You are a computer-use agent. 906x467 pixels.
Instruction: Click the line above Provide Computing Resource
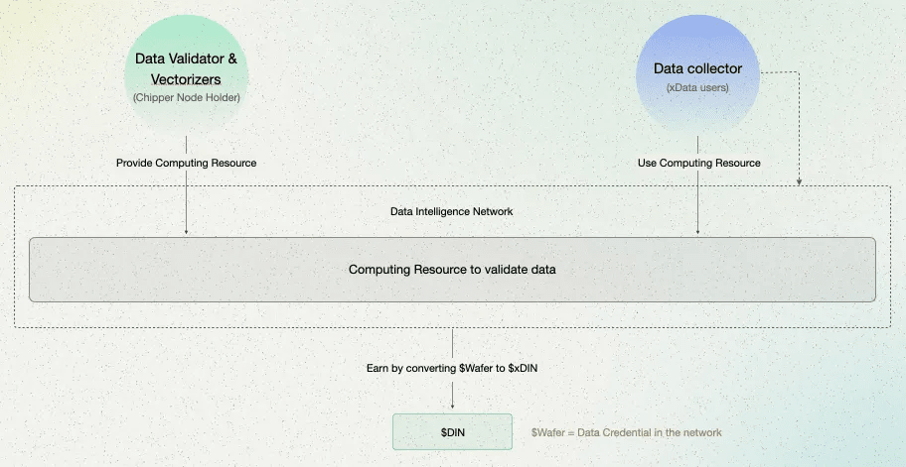186,145
